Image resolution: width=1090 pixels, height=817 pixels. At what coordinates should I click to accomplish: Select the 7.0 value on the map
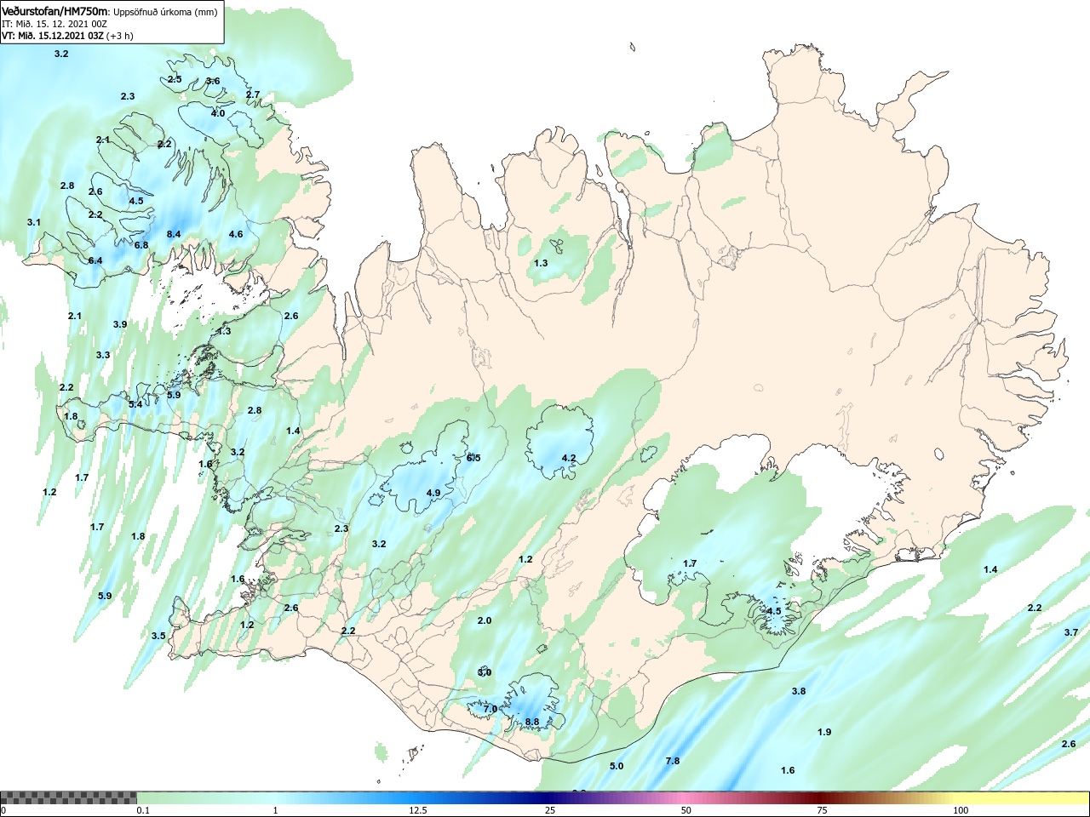[x=490, y=709]
